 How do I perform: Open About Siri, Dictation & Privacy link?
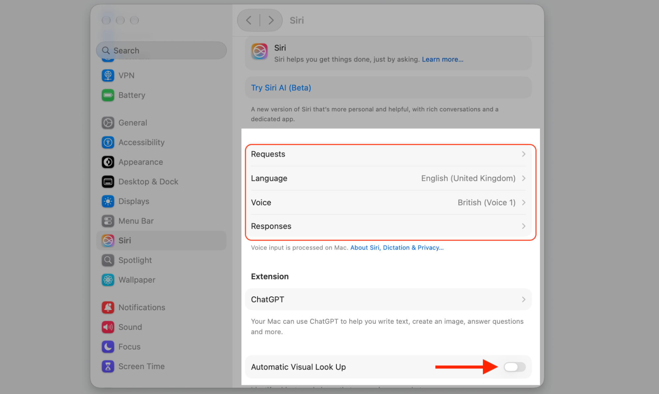397,248
